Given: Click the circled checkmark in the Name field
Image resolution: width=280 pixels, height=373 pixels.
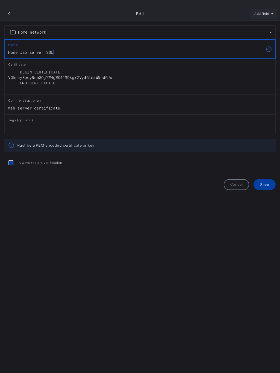Looking at the screenshot, I should click(269, 49).
